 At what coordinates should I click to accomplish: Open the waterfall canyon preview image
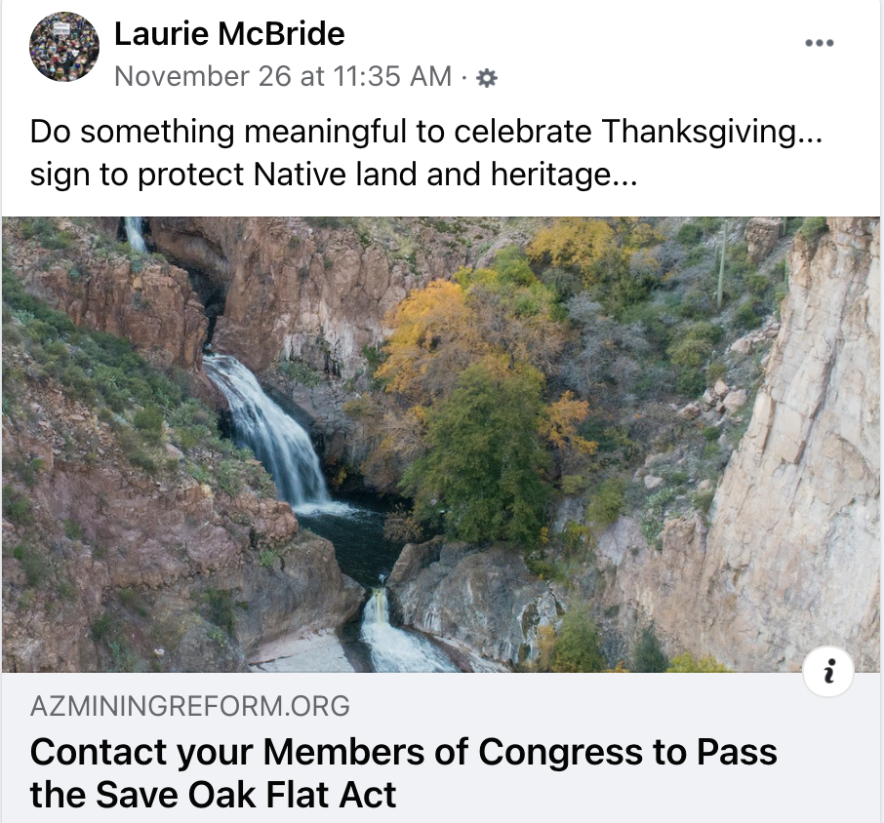pos(441,445)
